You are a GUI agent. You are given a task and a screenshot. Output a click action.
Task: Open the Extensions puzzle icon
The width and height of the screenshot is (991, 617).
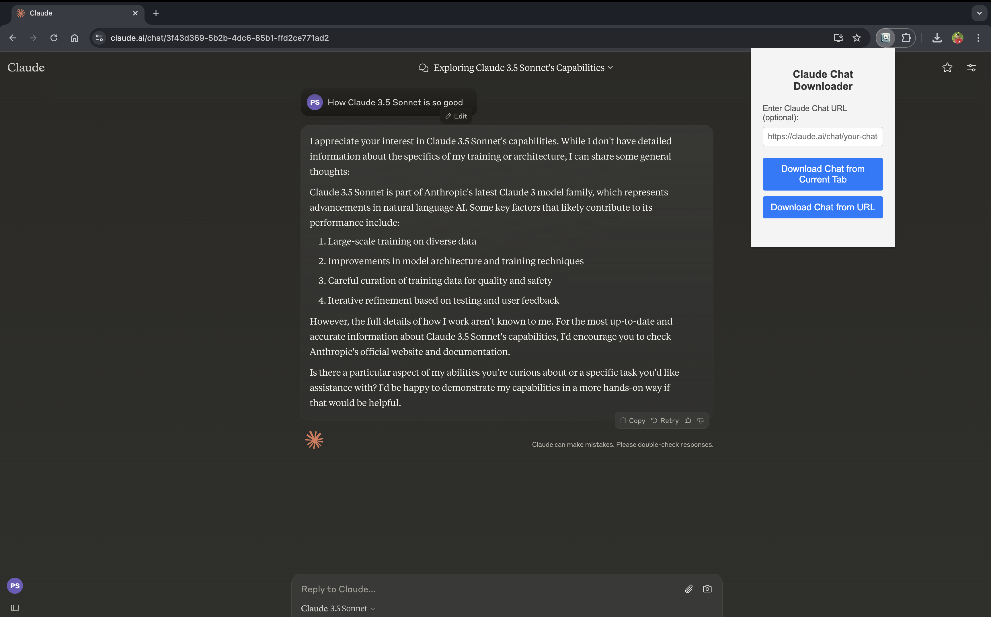(906, 38)
